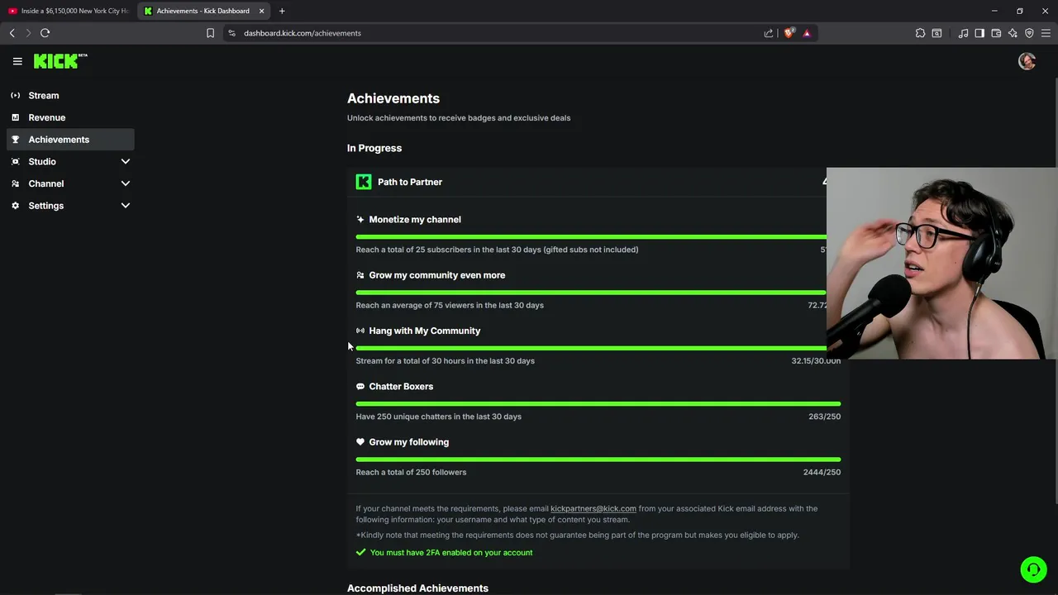Open the green support chat bubble
The image size is (1058, 595).
[x=1032, y=569]
